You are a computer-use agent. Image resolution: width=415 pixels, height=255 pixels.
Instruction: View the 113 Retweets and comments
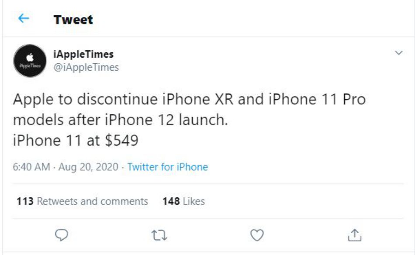(x=82, y=201)
